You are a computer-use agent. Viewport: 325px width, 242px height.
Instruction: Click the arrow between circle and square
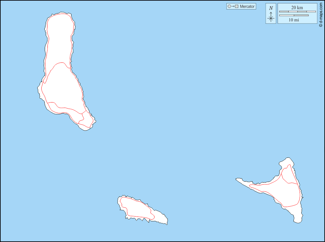[233, 6]
